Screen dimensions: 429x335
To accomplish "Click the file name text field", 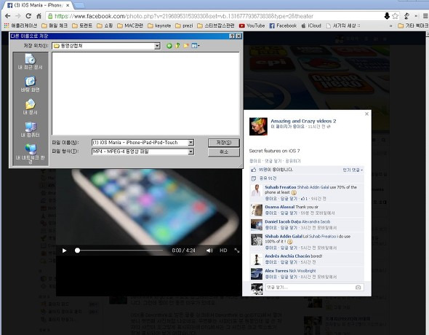I will click(x=140, y=143).
